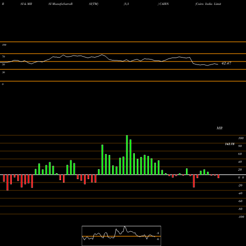Click the ') CAIRN' ticker label
This screenshot has height=246, width=246.
coord(163,4)
